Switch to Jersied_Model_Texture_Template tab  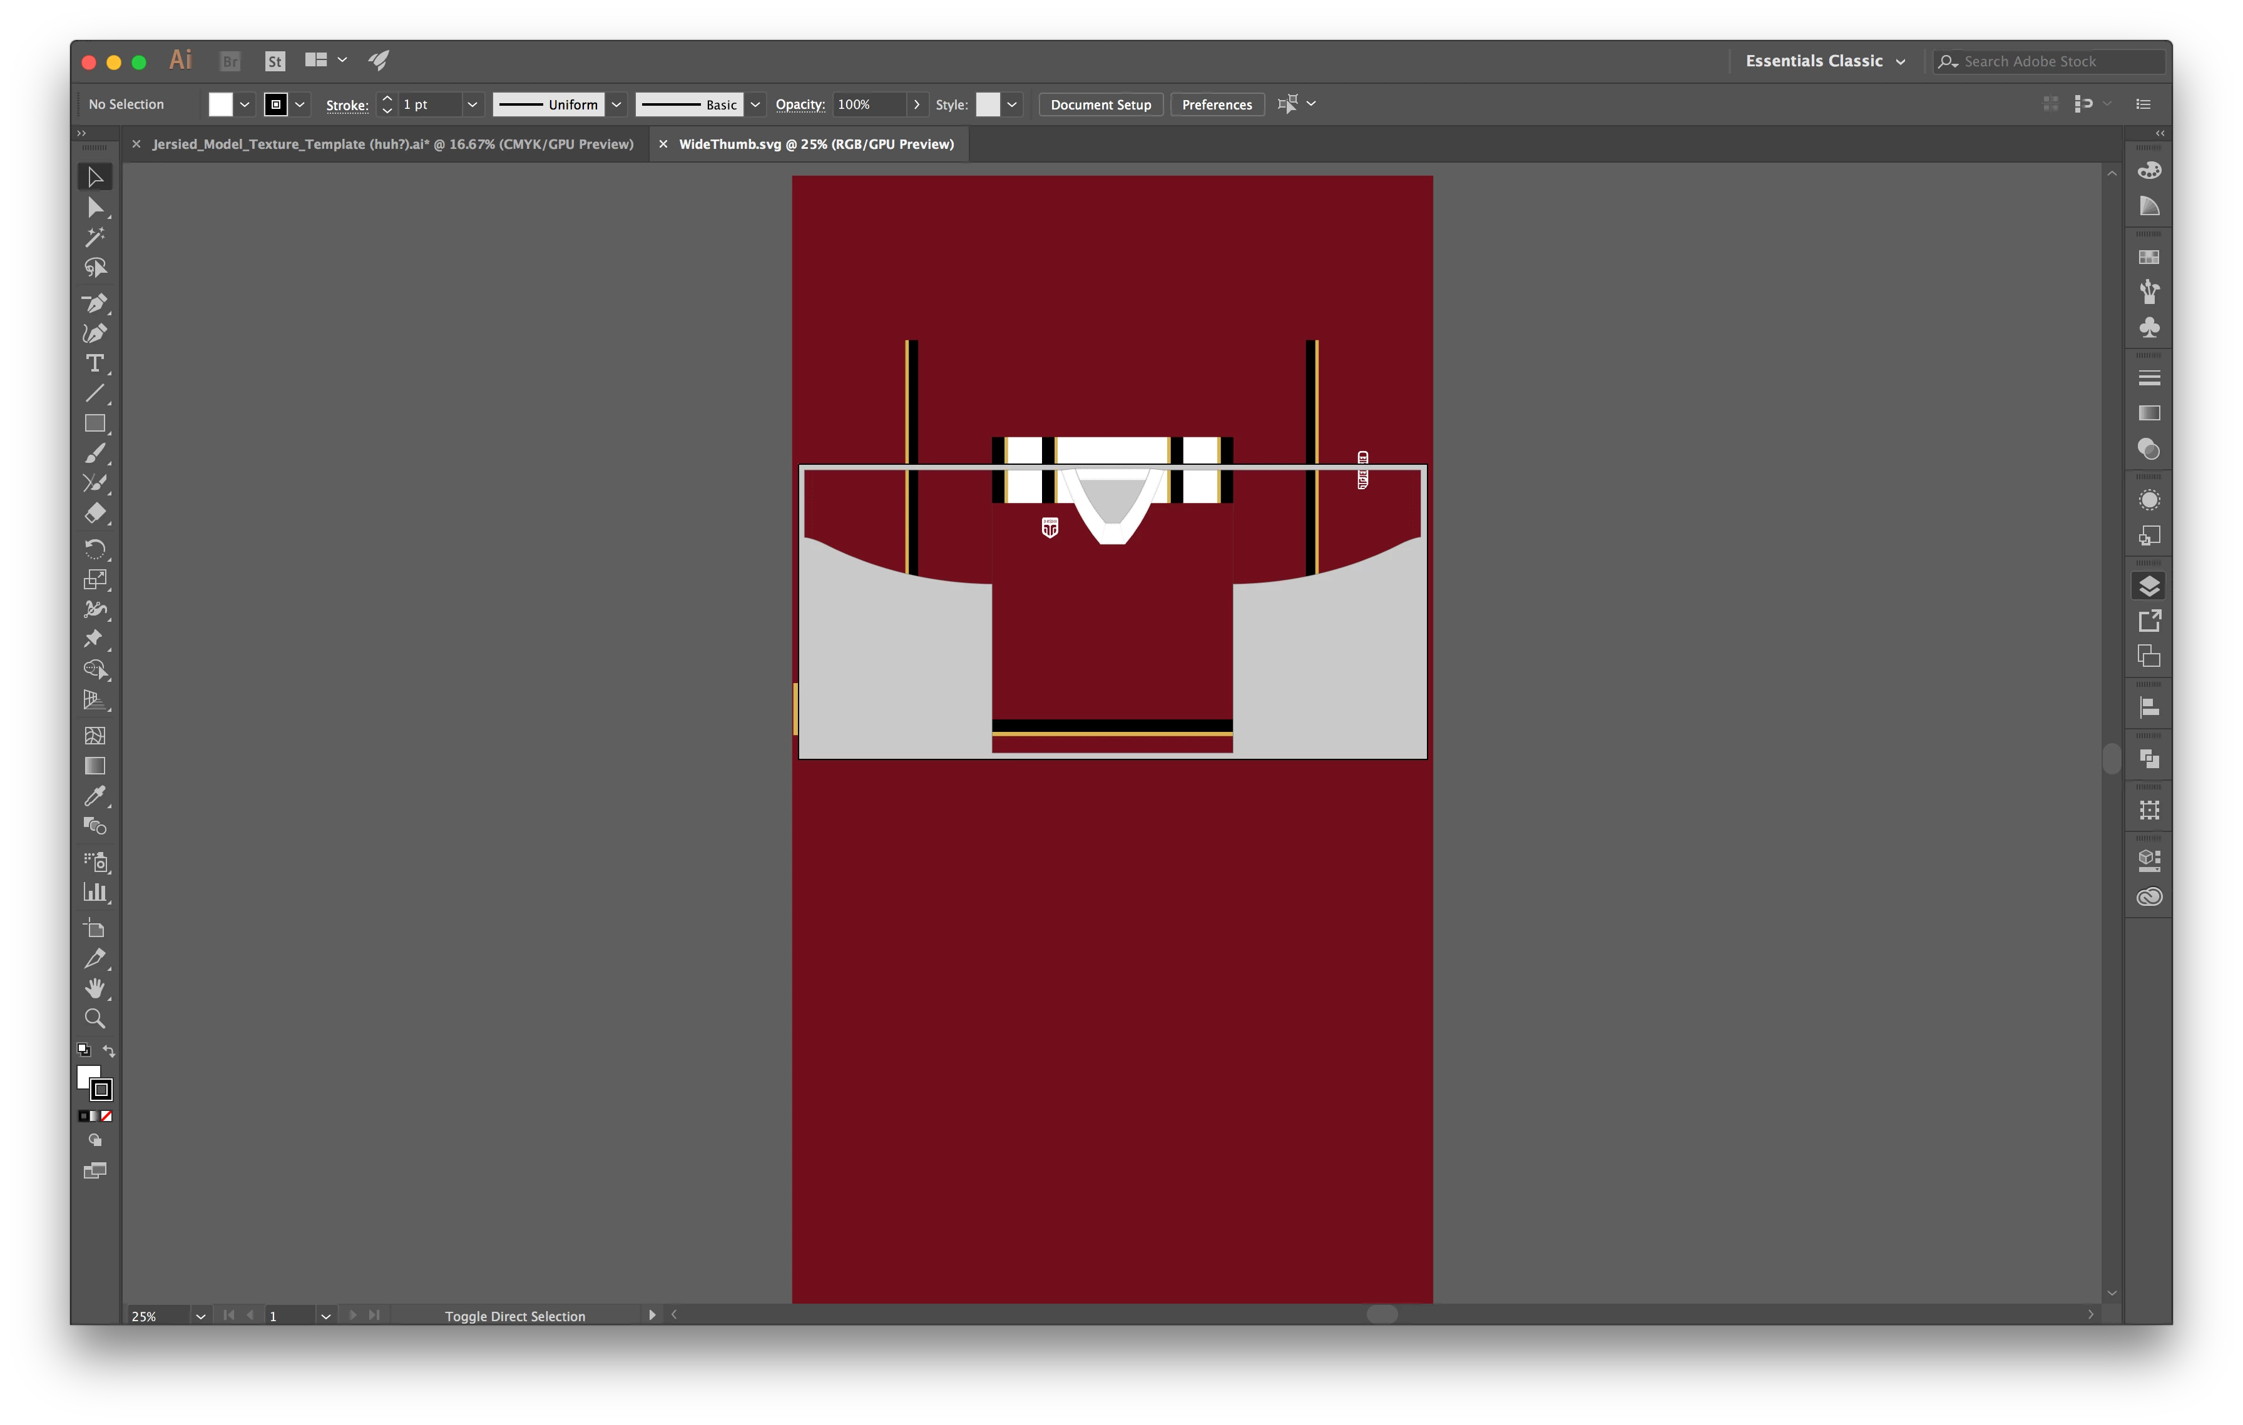pyautogui.click(x=392, y=145)
